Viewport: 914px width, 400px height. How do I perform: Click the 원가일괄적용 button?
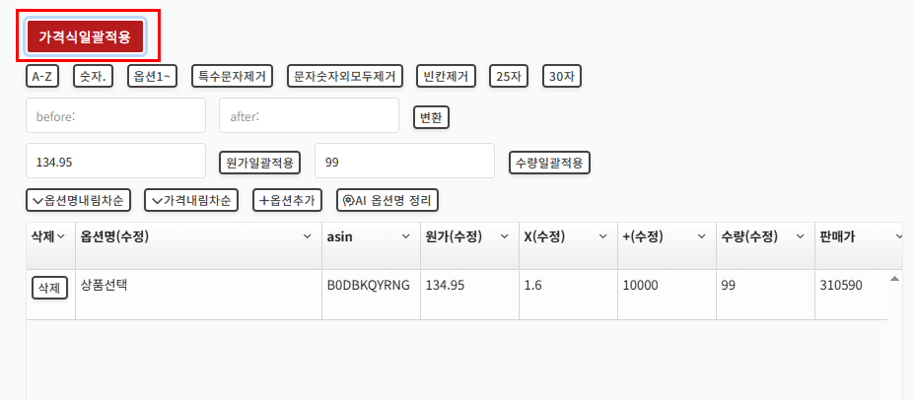click(259, 163)
